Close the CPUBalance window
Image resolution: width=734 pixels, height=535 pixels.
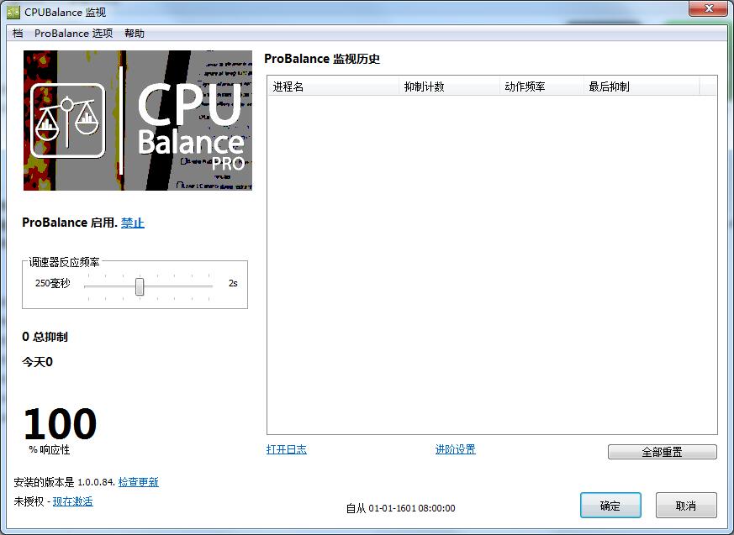tap(708, 8)
